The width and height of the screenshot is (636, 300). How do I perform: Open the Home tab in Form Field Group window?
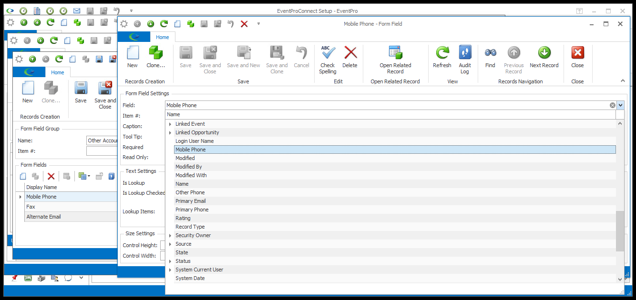(x=58, y=72)
